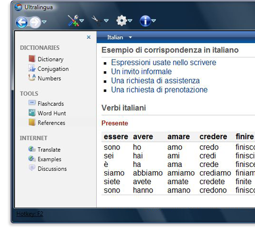
Task: Close the sidebar panel with the X
Action: coord(89,37)
